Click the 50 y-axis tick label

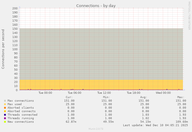coord(16,70)
